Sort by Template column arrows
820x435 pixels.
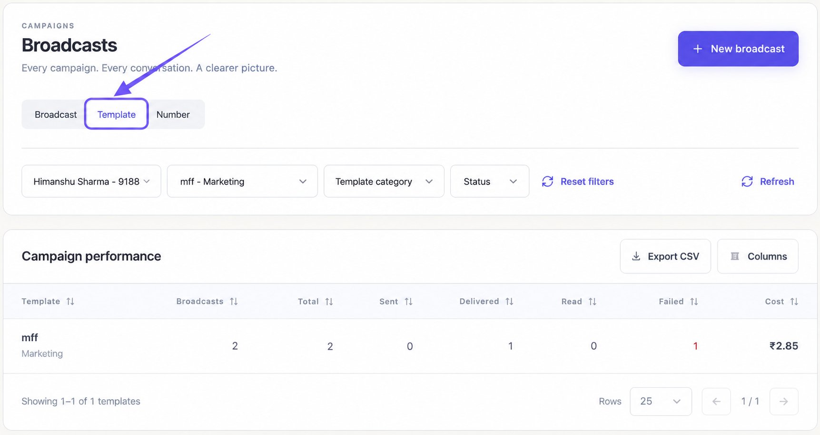click(x=70, y=302)
